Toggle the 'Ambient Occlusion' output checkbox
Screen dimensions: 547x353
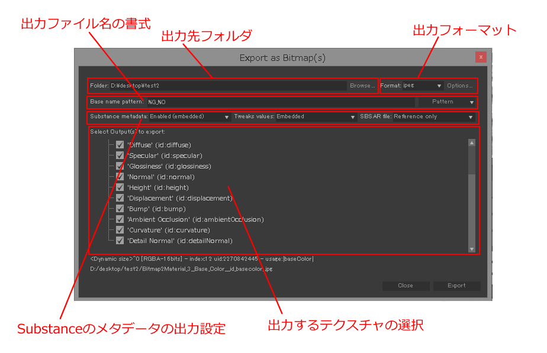120,219
